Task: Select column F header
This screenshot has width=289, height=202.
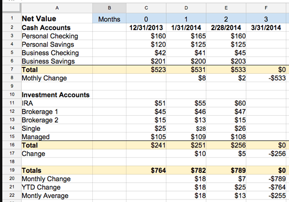Action: (266, 8)
